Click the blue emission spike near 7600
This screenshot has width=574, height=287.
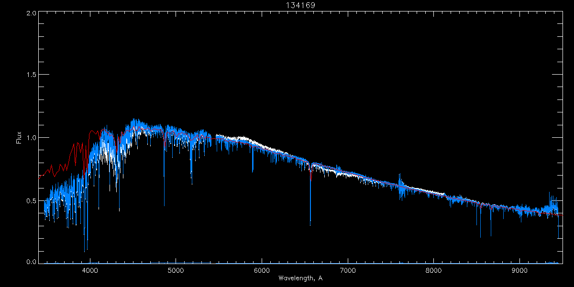pos(399,175)
